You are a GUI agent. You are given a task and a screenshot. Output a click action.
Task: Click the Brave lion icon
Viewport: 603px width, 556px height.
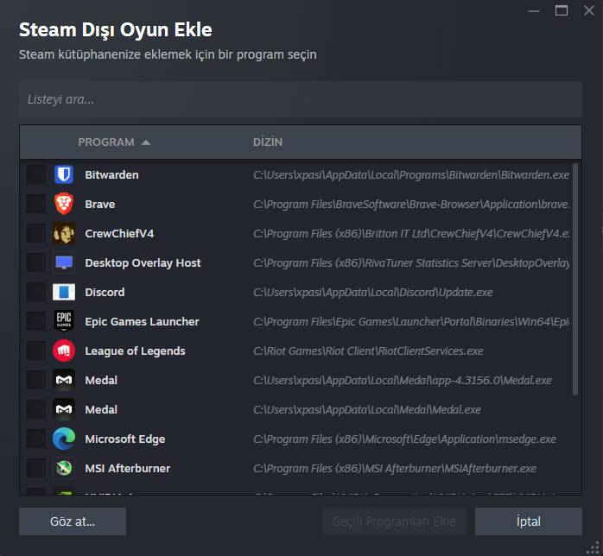(64, 204)
